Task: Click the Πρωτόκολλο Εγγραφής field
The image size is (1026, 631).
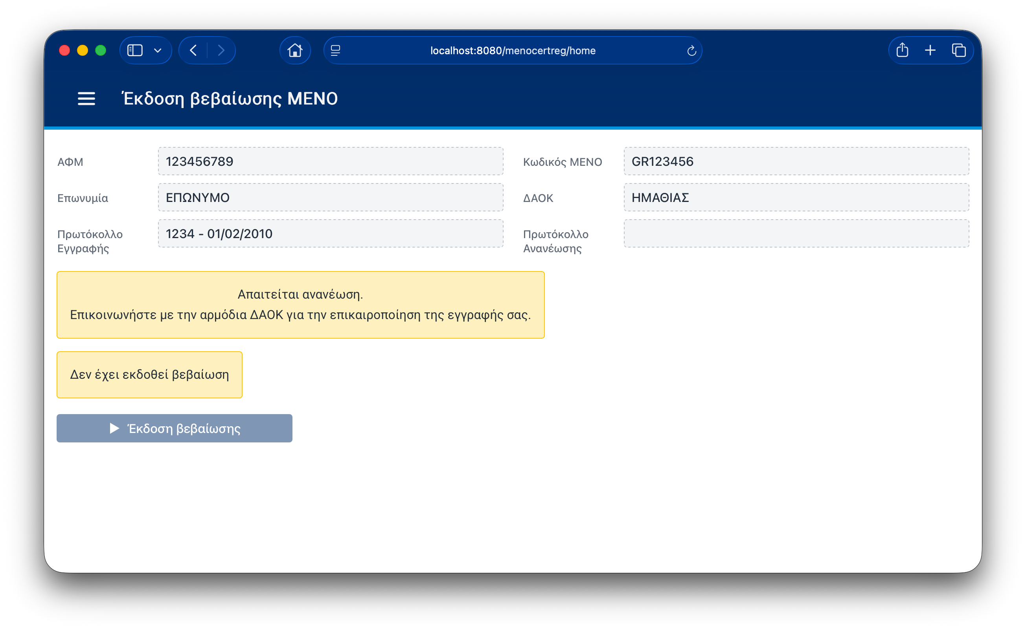Action: tap(330, 234)
